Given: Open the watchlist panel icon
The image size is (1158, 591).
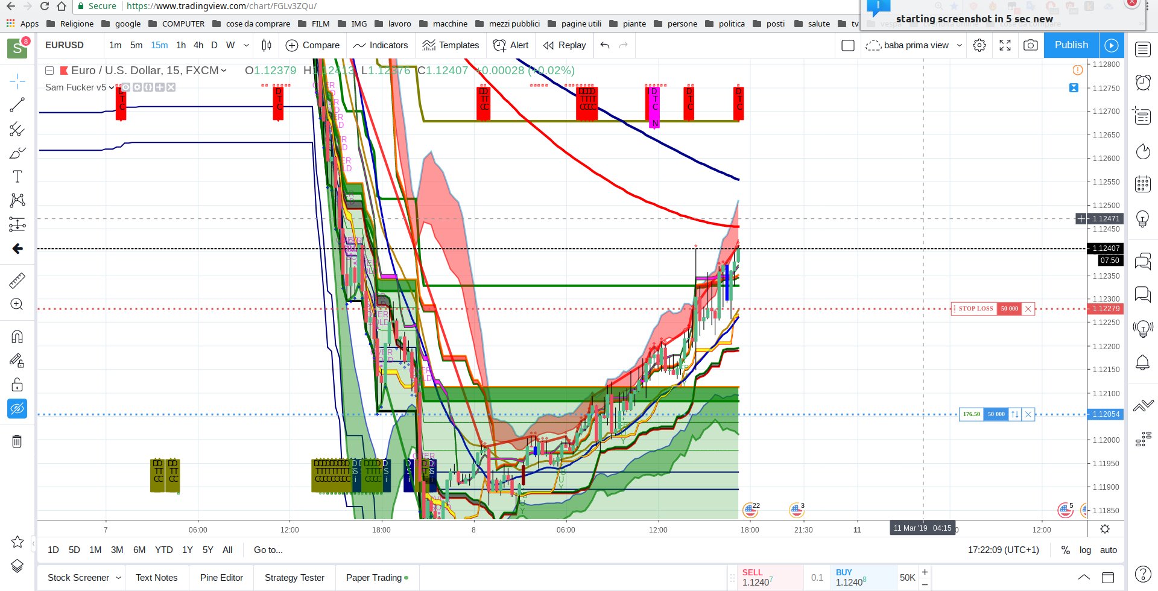Looking at the screenshot, I should (1143, 49).
